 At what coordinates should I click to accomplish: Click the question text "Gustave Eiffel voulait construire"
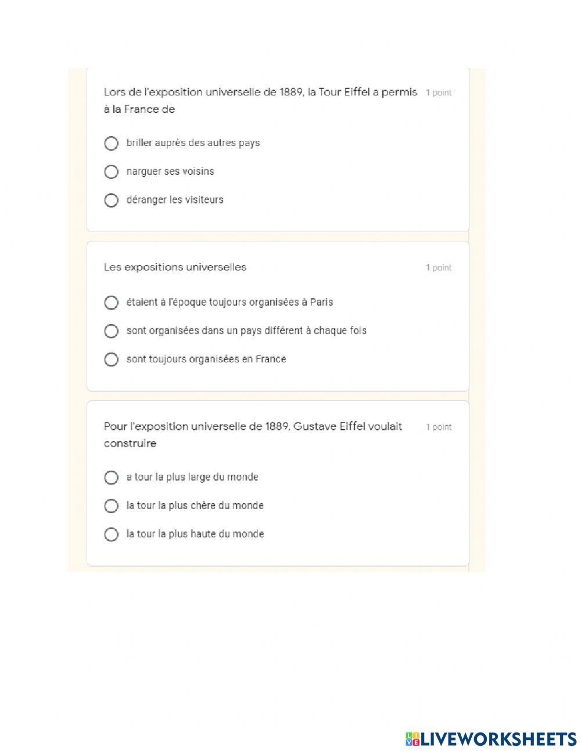coord(253,435)
